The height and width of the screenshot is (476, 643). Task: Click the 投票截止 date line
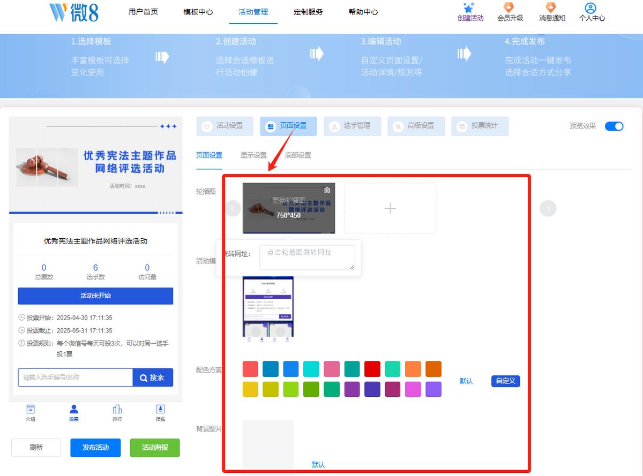click(x=65, y=330)
